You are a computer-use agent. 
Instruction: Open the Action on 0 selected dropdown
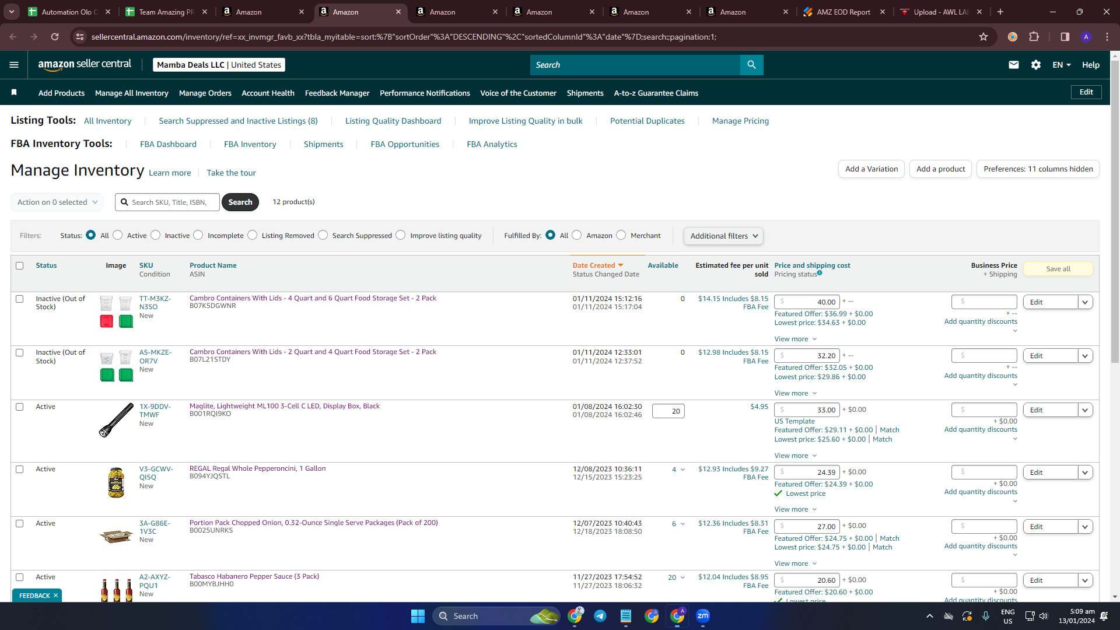pyautogui.click(x=57, y=202)
